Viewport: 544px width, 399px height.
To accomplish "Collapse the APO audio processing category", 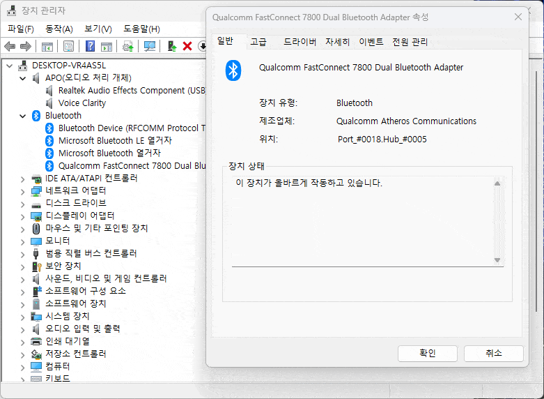I will coord(23,78).
